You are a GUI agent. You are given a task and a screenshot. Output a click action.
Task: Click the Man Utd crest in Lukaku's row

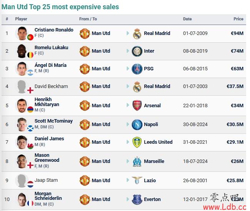pyautogui.click(x=85, y=51)
